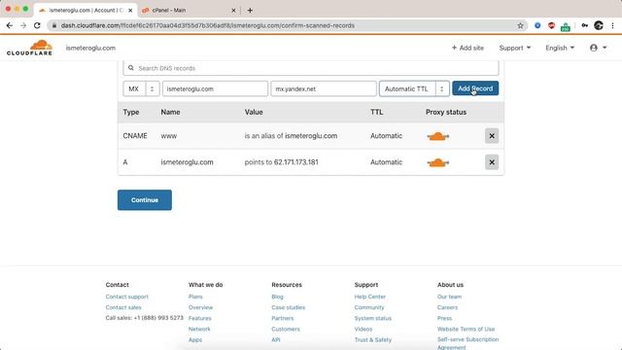Open Community footer link

click(x=369, y=307)
